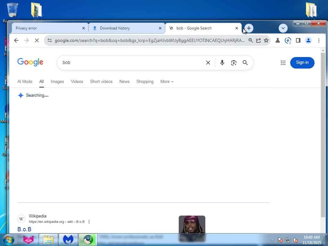
Task: Open Chrome three-dot menu
Action: pos(319,40)
